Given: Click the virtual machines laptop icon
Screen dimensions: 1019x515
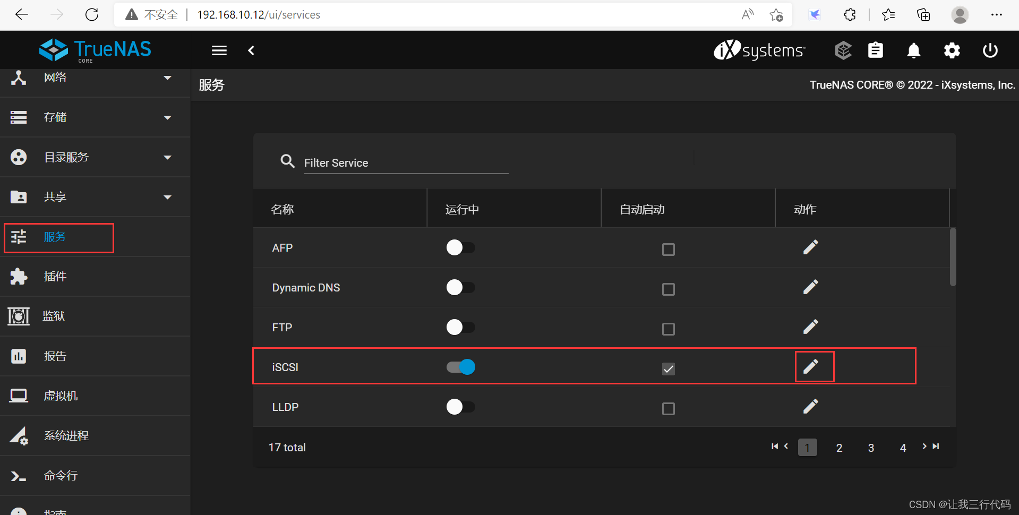Looking at the screenshot, I should click(19, 396).
